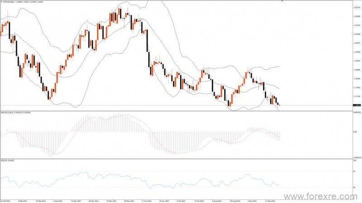Click the 17 Sep 2021 date label
Screen dimensions: 362x203
[x=270, y=201]
